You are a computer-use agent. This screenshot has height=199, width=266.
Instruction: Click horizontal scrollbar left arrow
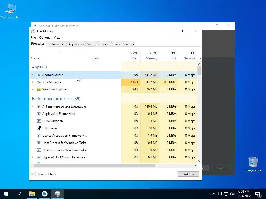(31, 166)
